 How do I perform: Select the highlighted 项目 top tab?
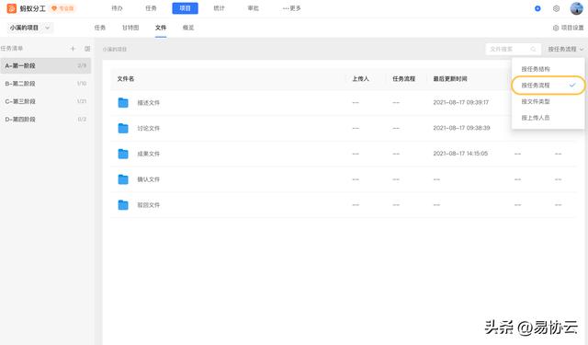click(185, 8)
